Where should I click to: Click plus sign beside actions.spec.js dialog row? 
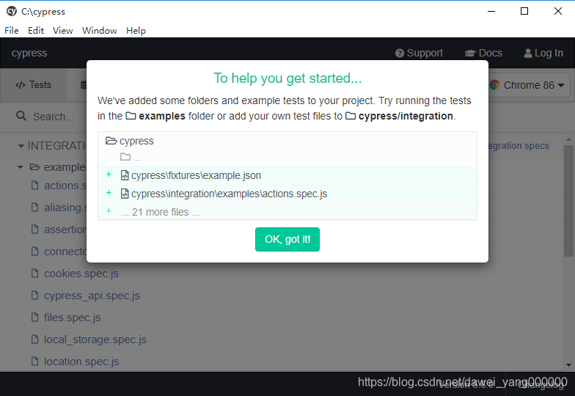tap(109, 193)
